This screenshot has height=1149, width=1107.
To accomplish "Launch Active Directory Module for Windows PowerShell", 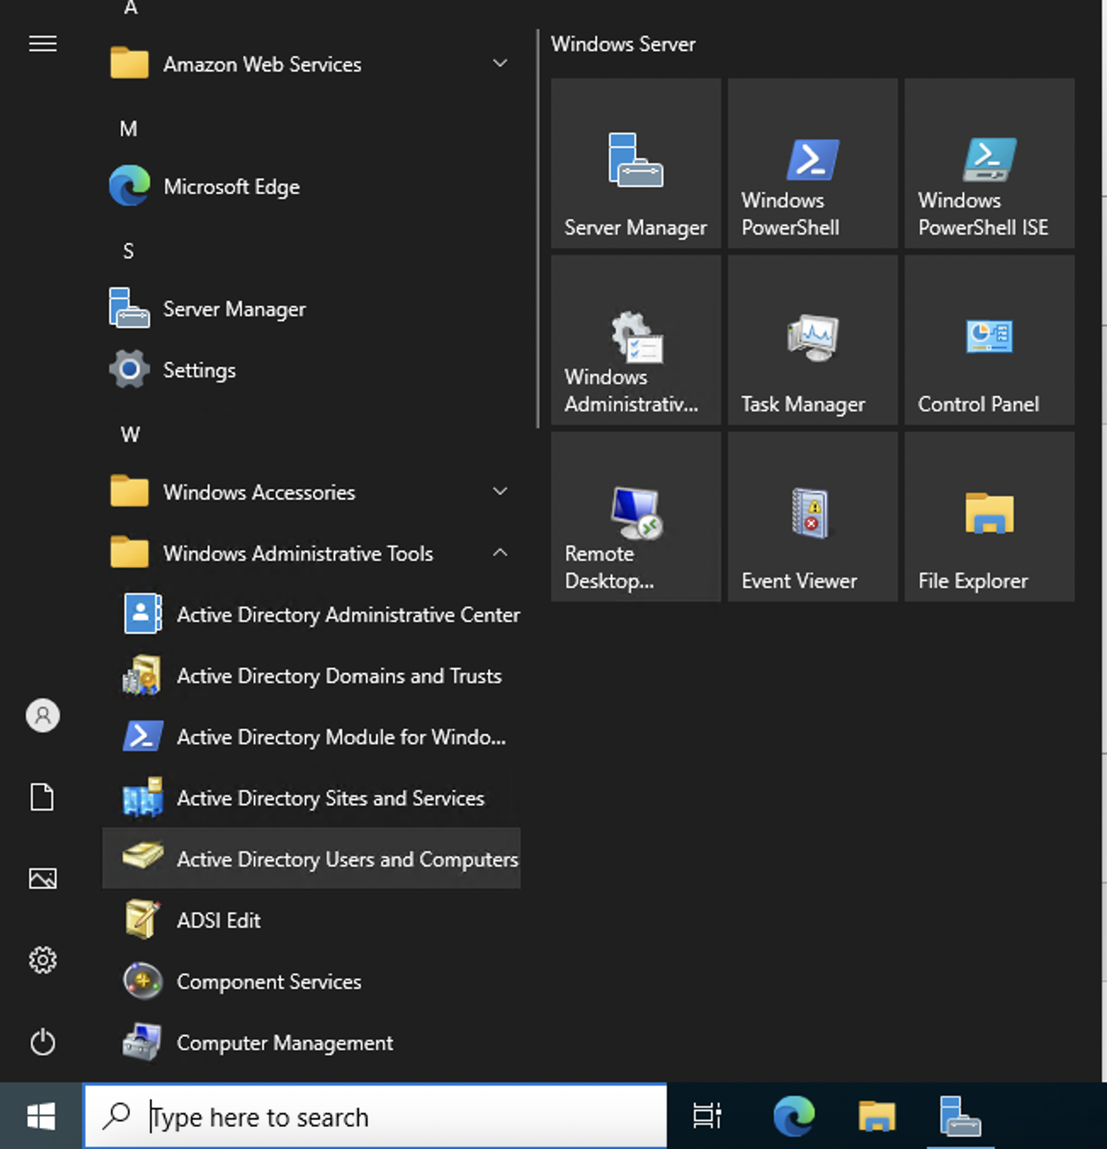I will pos(311,737).
